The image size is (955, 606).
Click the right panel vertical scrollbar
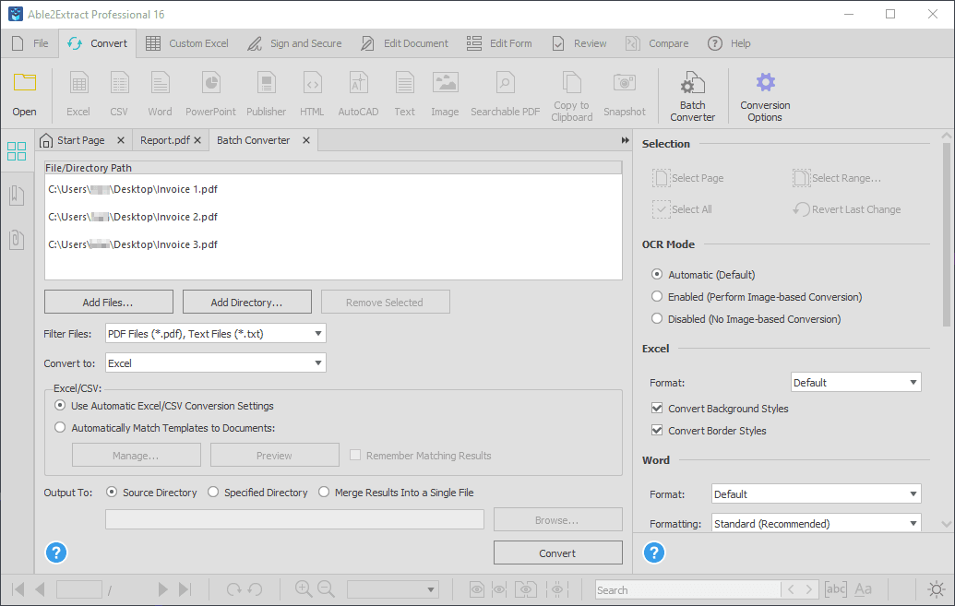point(946,234)
